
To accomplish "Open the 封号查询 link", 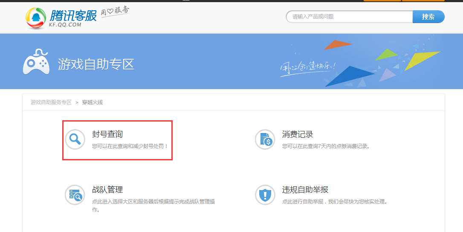I will tap(107, 134).
